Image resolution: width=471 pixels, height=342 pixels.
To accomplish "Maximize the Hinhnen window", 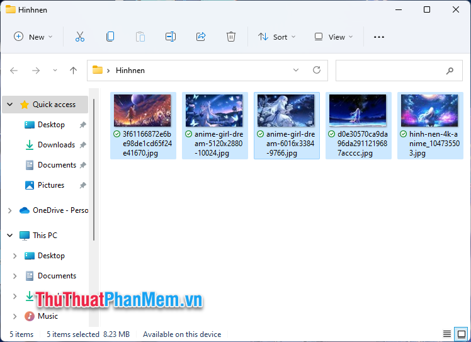I will coord(427,9).
